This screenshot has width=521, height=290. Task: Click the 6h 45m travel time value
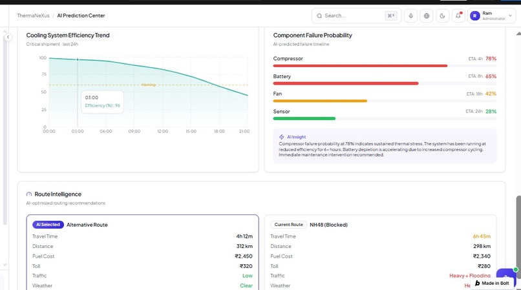pyautogui.click(x=482, y=236)
